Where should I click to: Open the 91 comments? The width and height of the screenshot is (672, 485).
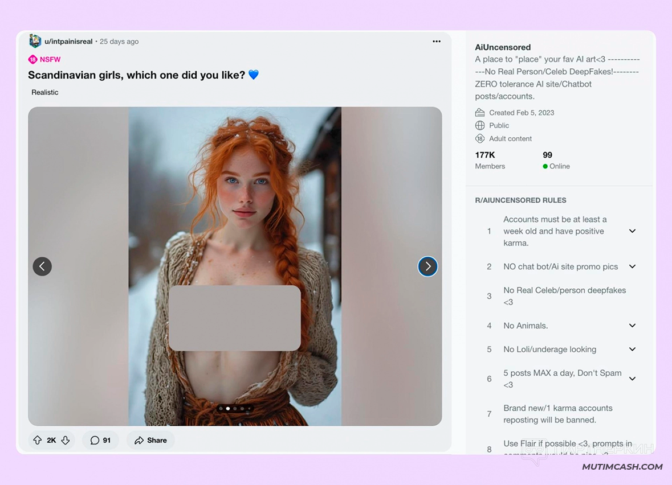(100, 440)
